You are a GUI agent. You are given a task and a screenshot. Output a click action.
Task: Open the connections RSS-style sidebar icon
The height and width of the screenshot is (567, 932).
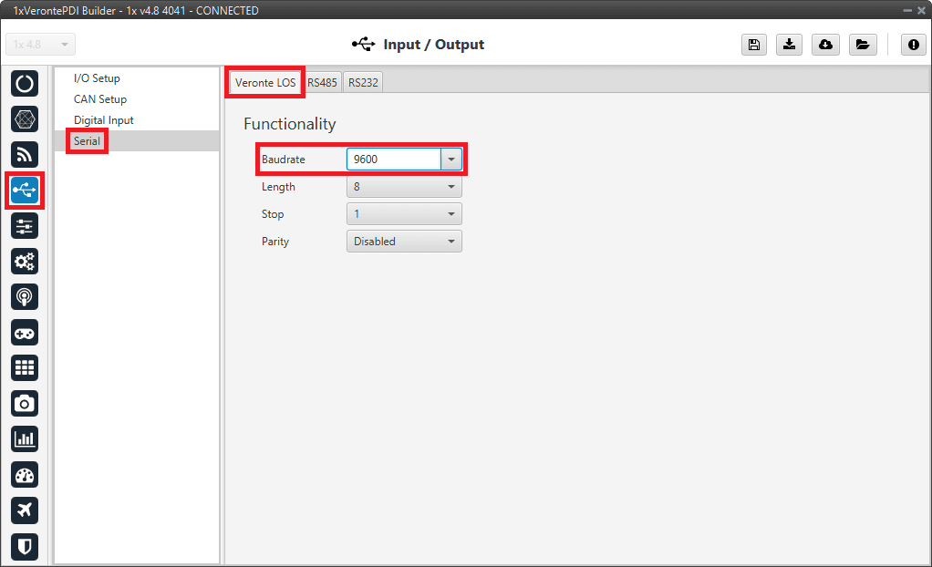[25, 155]
